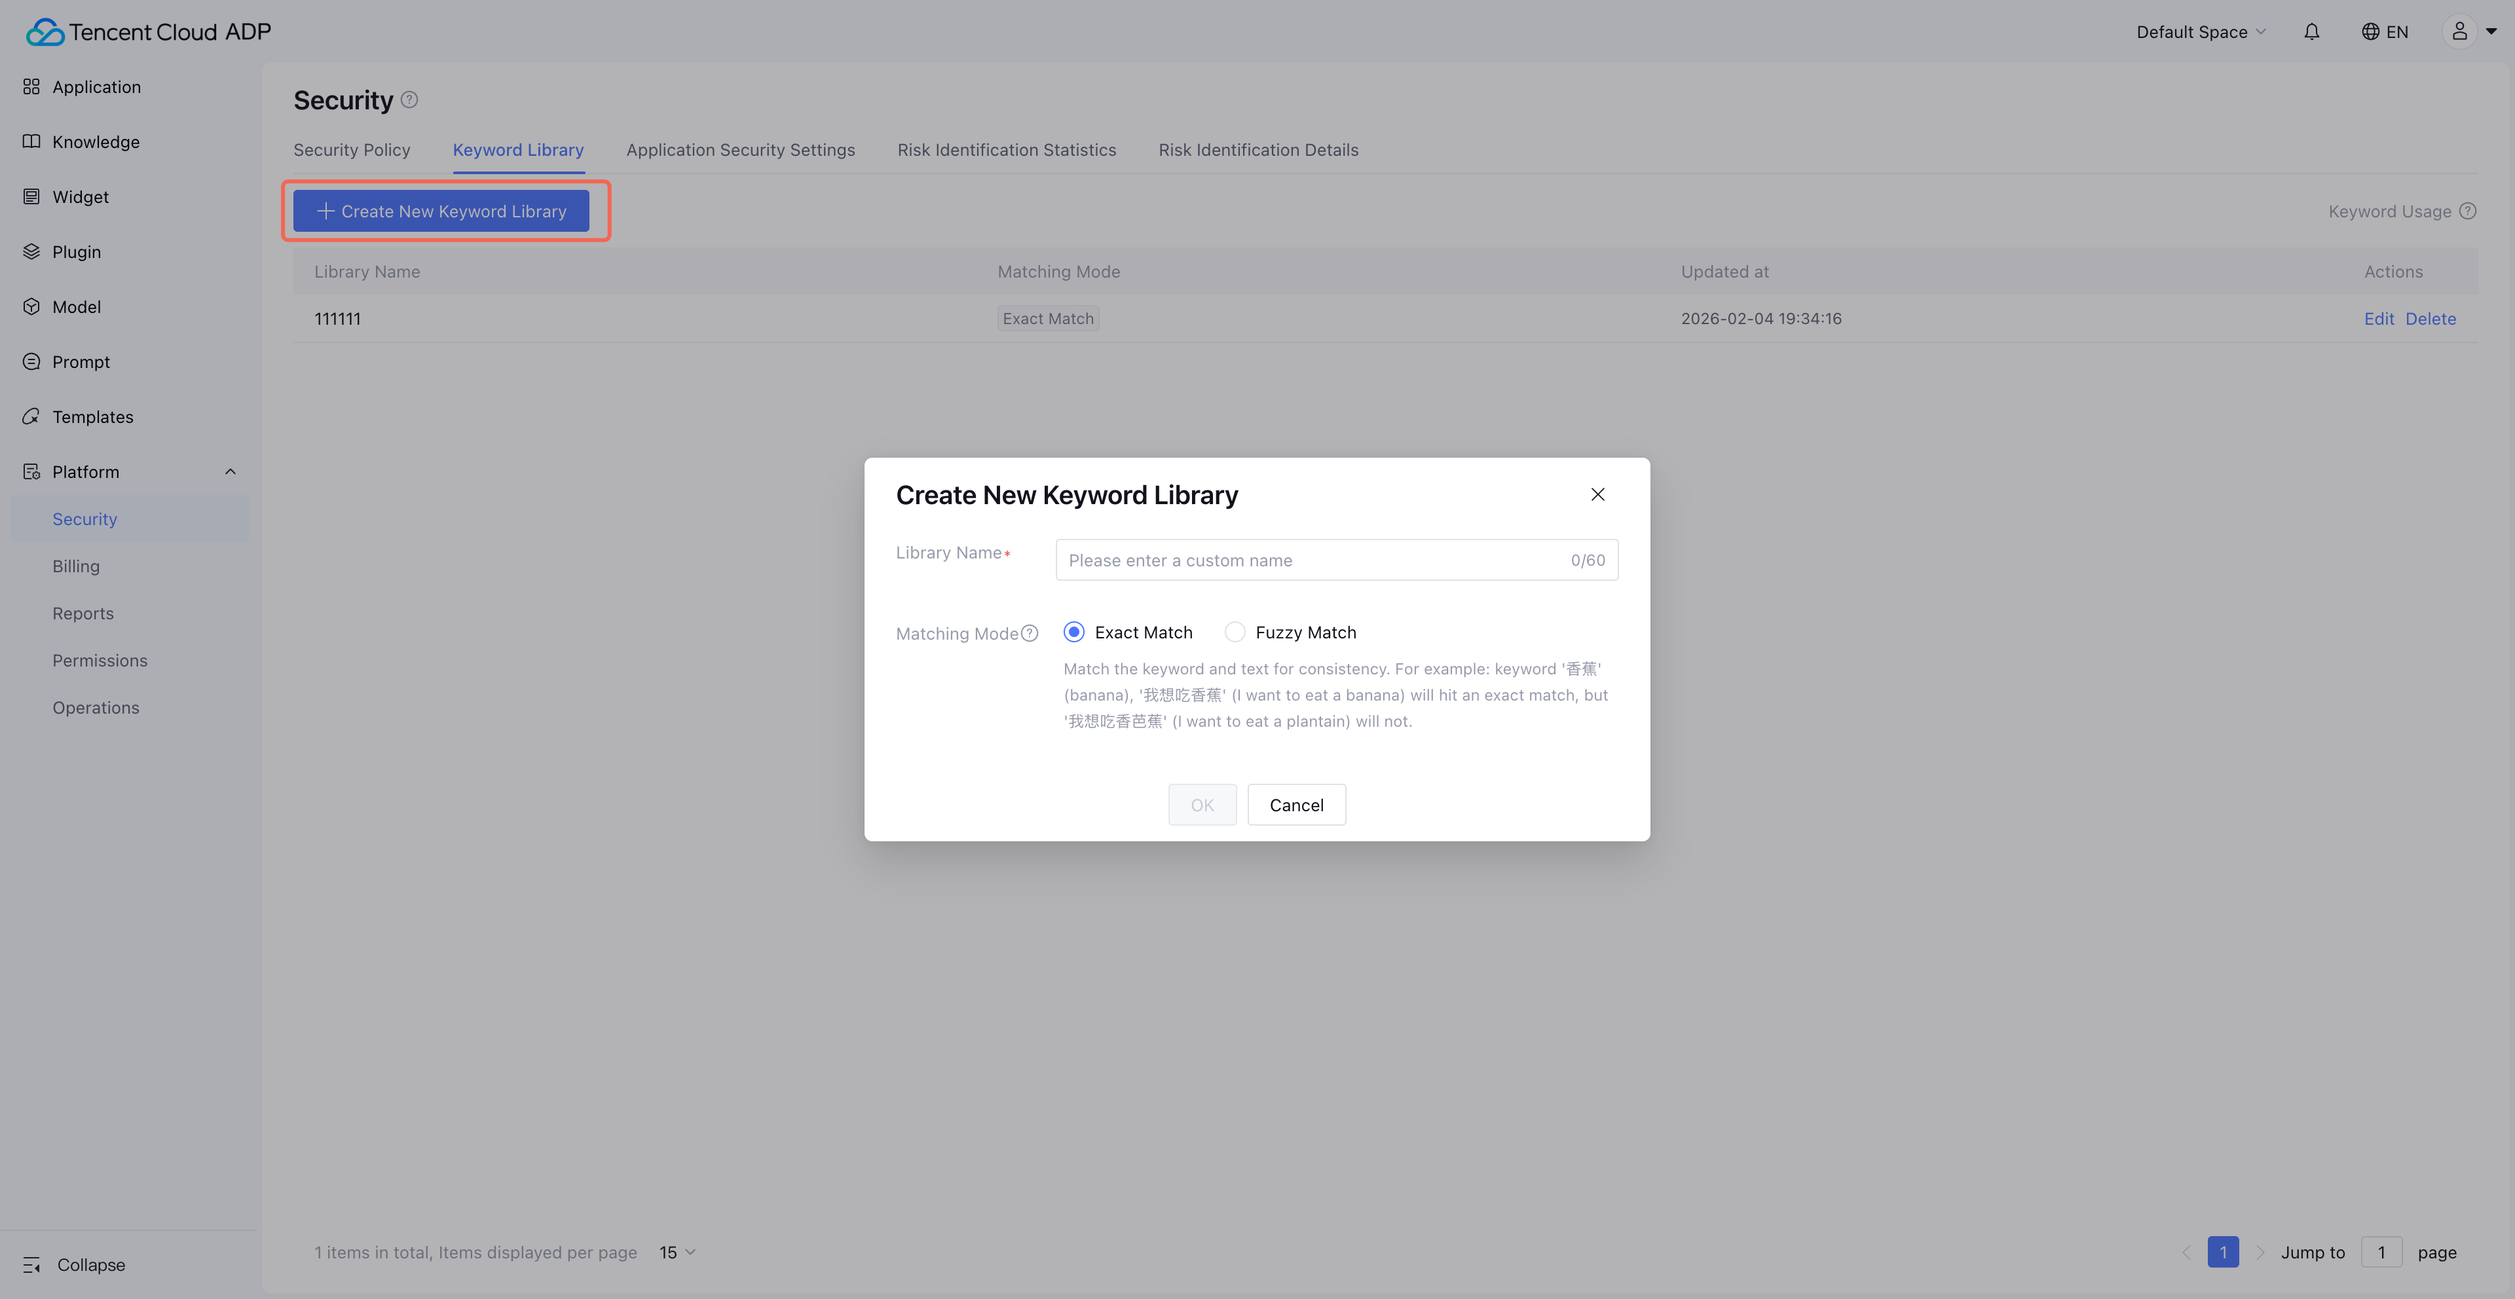Click the help icon beside Security title
2515x1299 pixels.
pyautogui.click(x=410, y=100)
